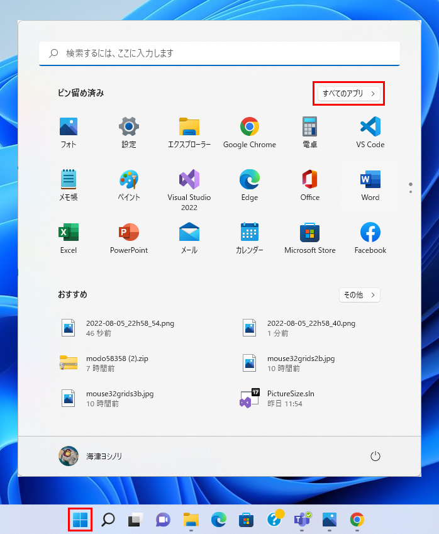The image size is (439, 534).
Task: Open Microsoft Teams from the taskbar
Action: tap(302, 520)
